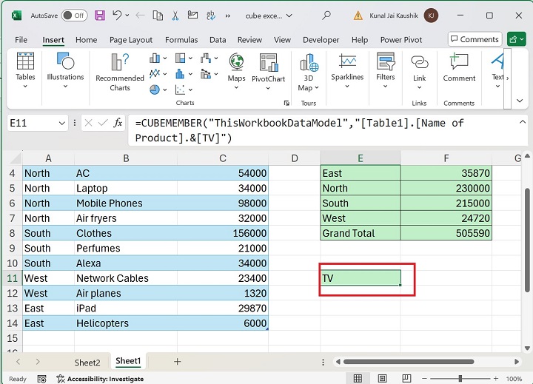Click Insert Function fx button

click(118, 123)
